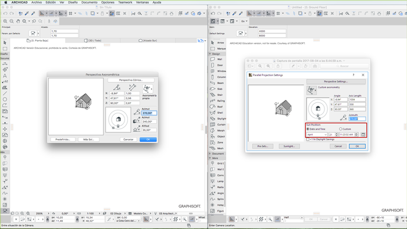The height and width of the screenshot is (229, 407).
Task: Collapse the More section in toolbox
Action: [210, 158]
